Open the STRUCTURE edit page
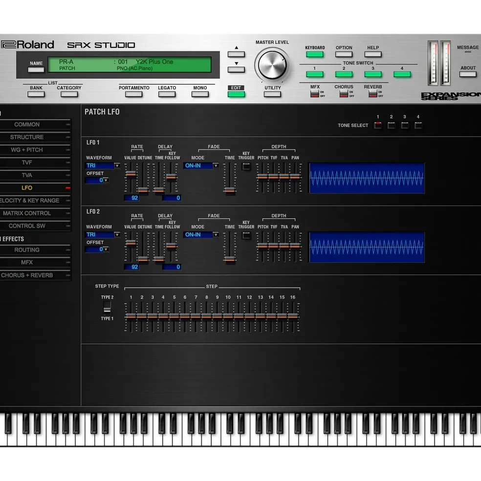Viewport: 481px width, 481px height. (x=35, y=137)
